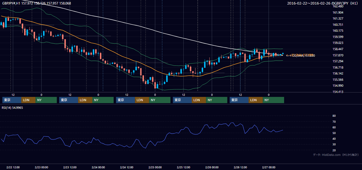362x170 pixels.
Task: Select the rightmost LDN session block
Action: 256,100
